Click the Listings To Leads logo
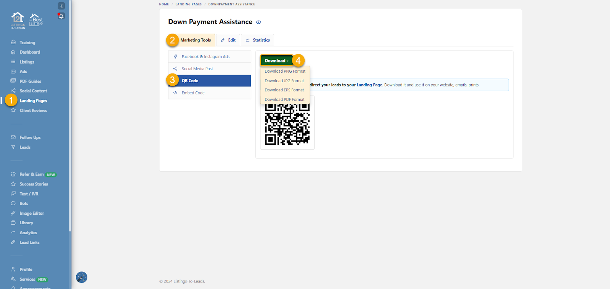The image size is (610, 289). 18,21
